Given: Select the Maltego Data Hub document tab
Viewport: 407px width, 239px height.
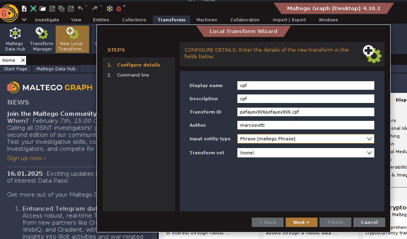Looking at the screenshot, I should [56, 69].
